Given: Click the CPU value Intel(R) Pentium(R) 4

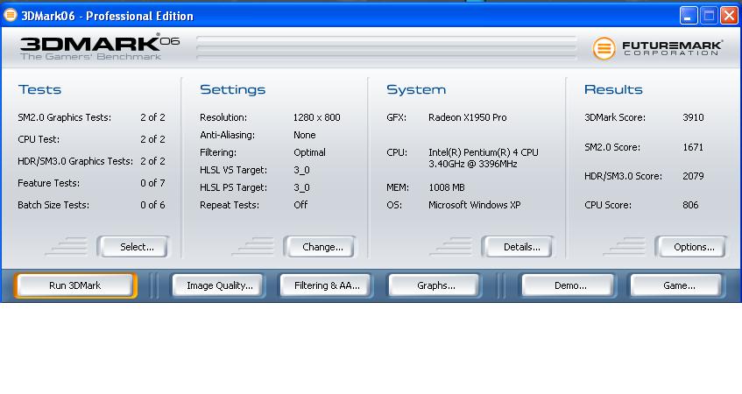Looking at the screenshot, I should pos(484,158).
